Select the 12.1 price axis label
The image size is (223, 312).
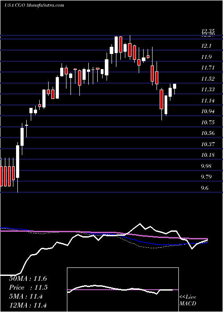[206, 46]
